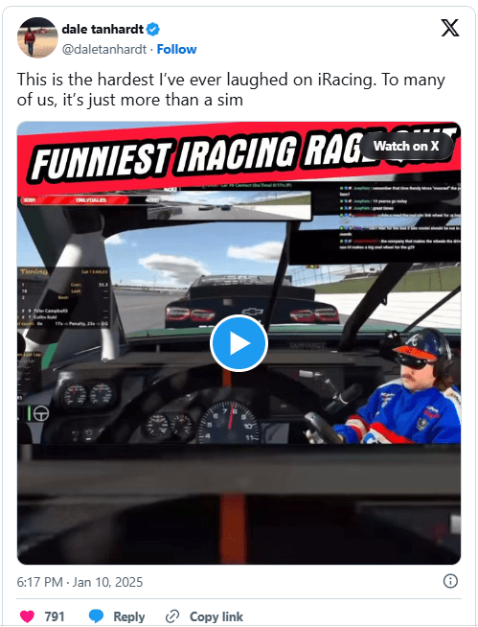Open dale tanhardt's profile avatar
The width and height of the screenshot is (478, 627).
tap(37, 37)
